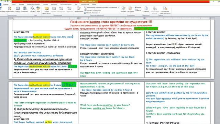Click the '3) Feature Perfect Passive' line
The width and height of the screenshot is (220, 124).
coord(163,123)
